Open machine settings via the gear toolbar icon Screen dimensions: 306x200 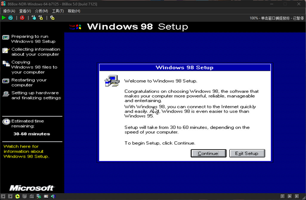pyautogui.click(x=52, y=18)
